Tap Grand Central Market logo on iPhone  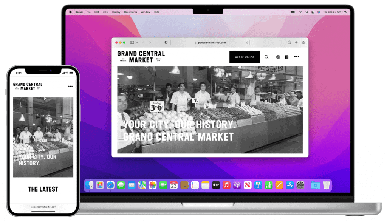click(28, 87)
